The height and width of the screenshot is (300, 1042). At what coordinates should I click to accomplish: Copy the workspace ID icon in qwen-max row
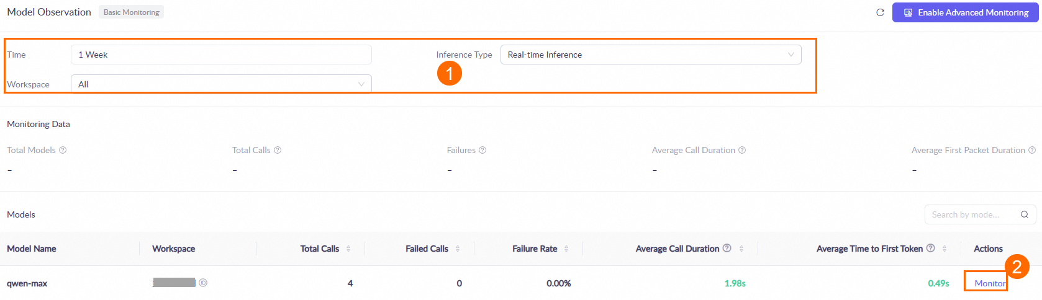pos(203,283)
